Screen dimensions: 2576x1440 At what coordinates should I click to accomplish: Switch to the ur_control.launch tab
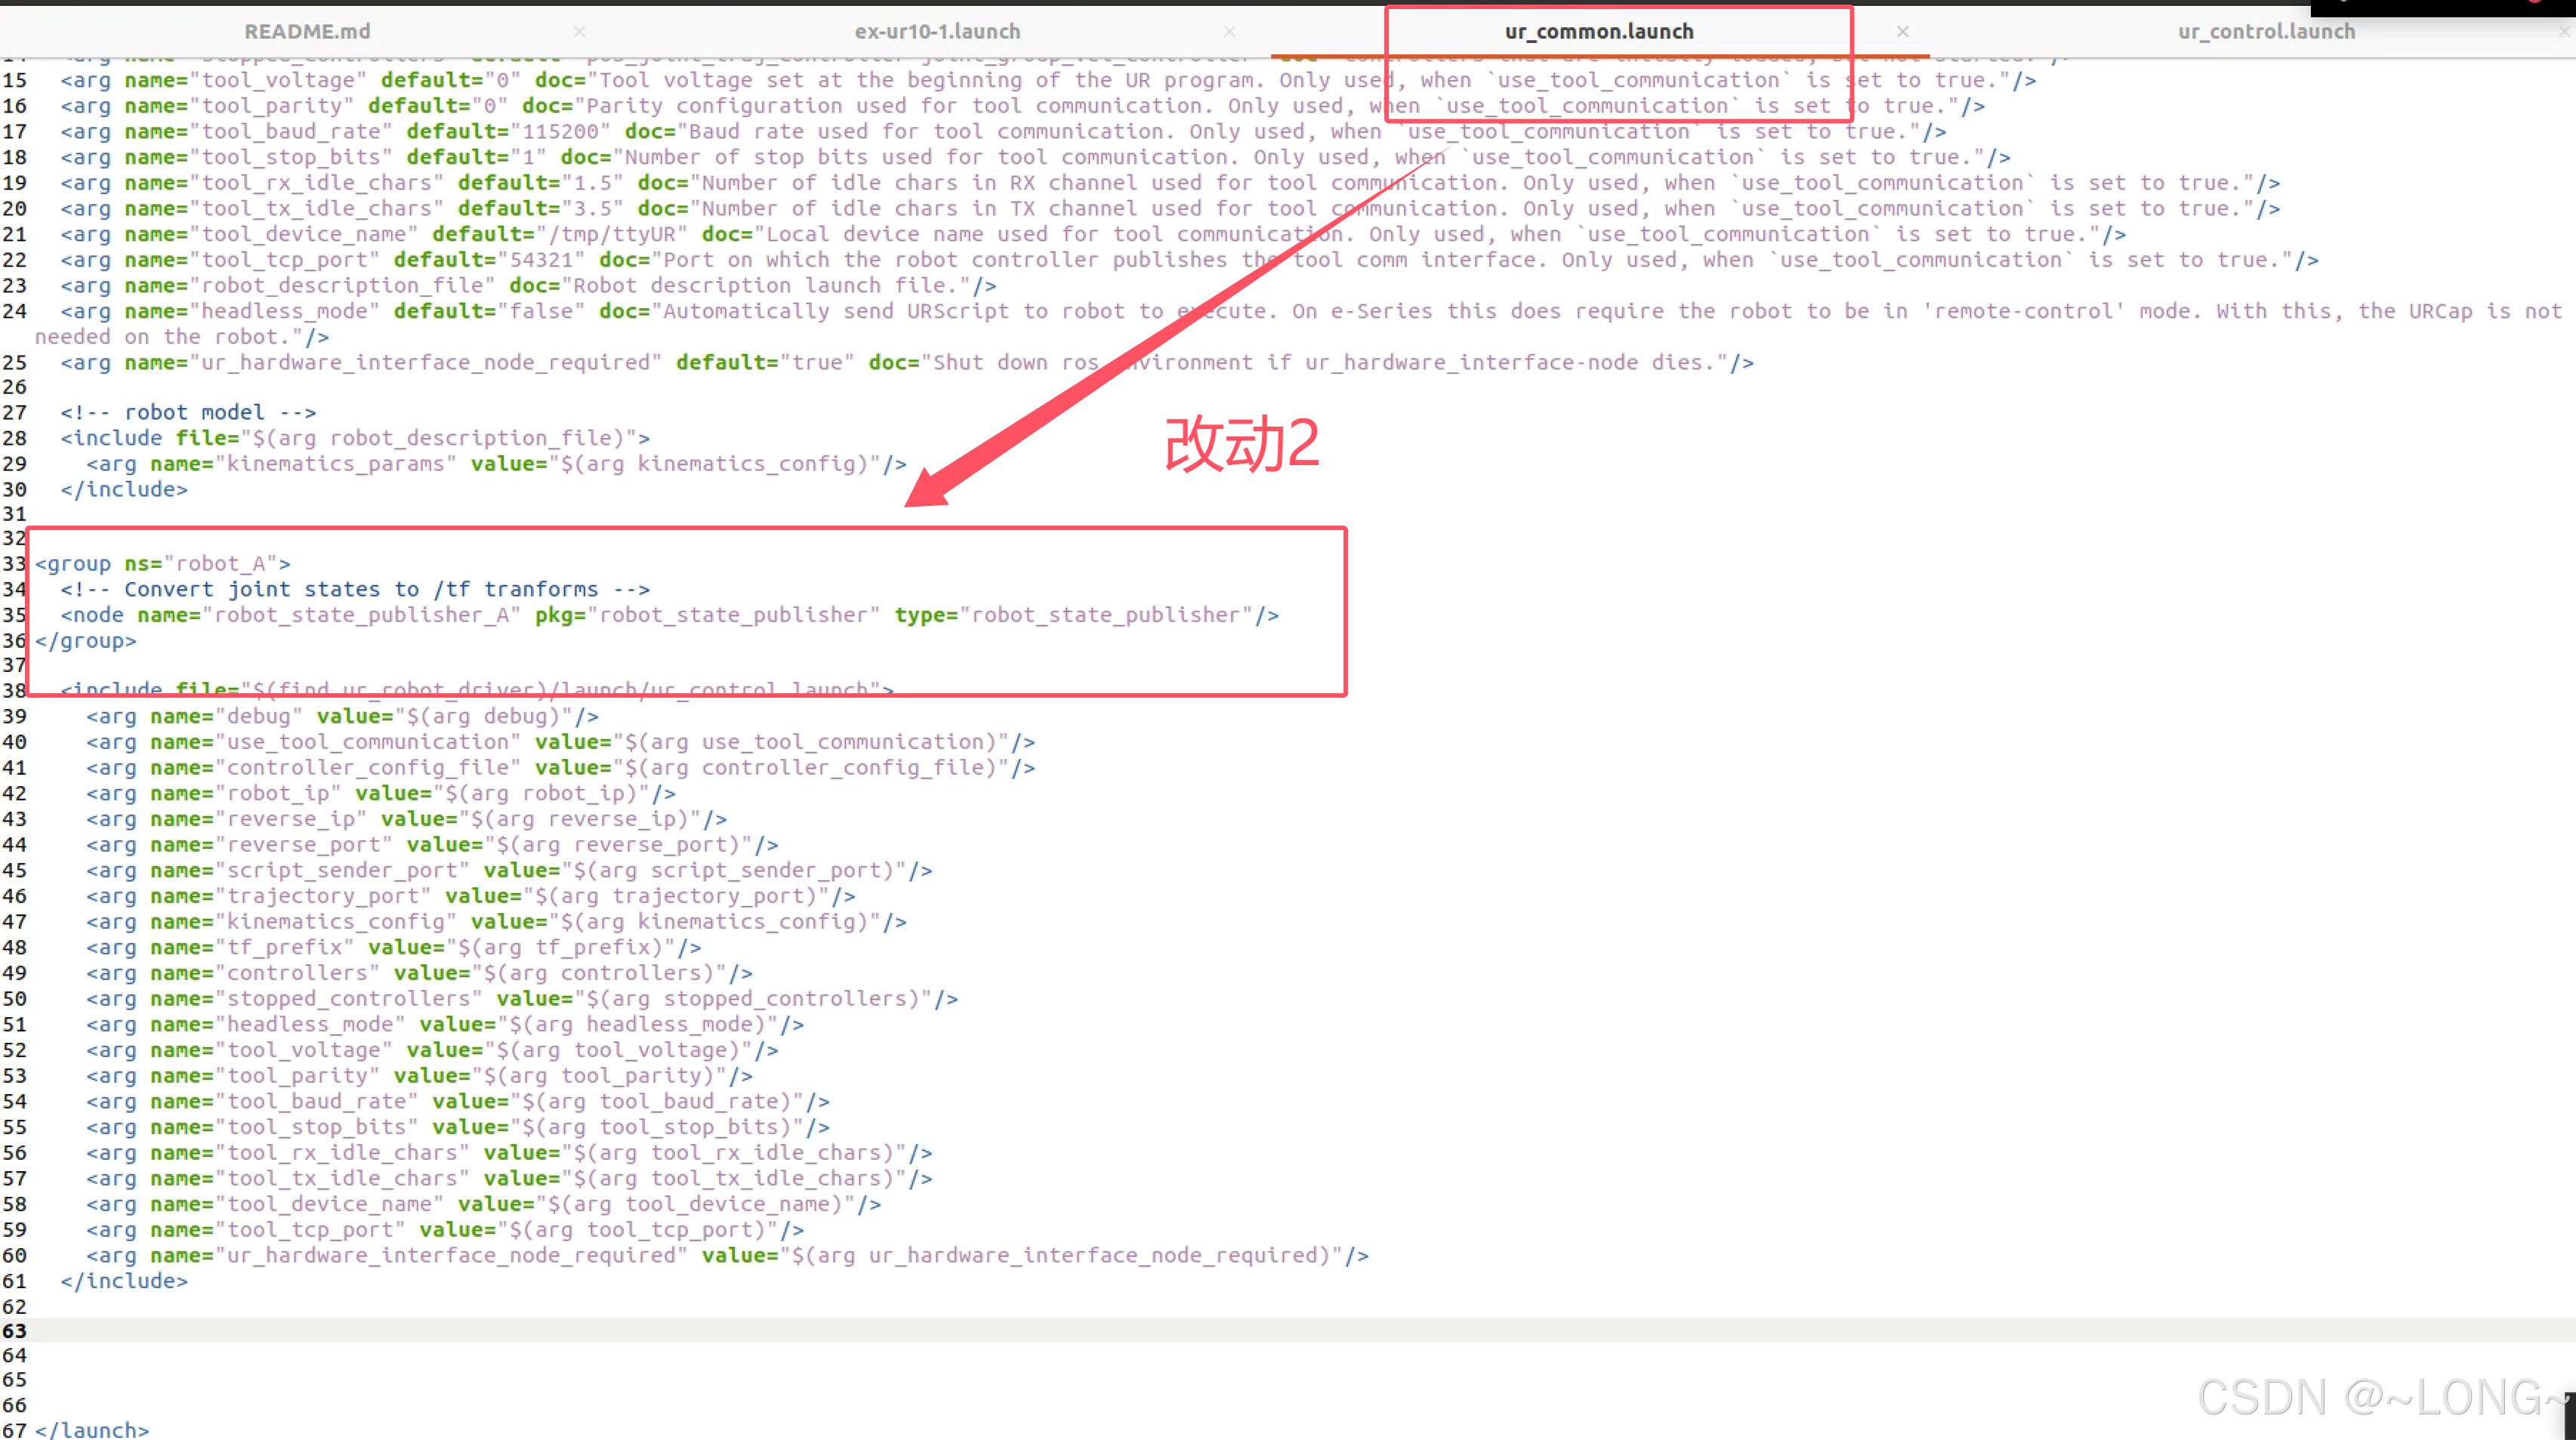click(2266, 32)
